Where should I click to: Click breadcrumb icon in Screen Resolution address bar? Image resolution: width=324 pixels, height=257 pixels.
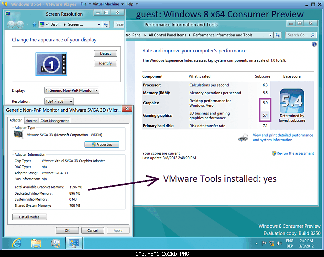42,24
